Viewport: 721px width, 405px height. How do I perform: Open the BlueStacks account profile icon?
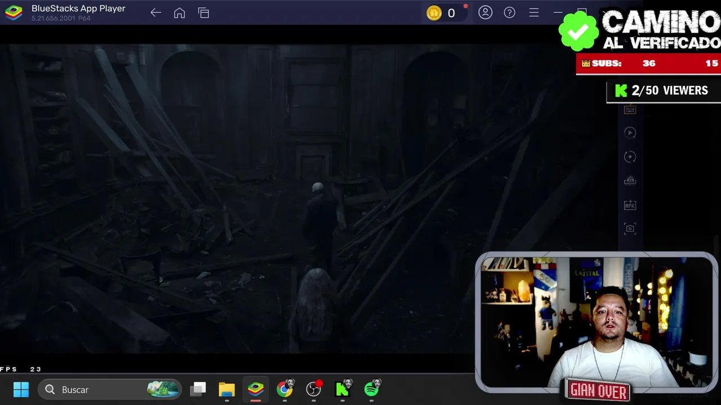pos(485,12)
